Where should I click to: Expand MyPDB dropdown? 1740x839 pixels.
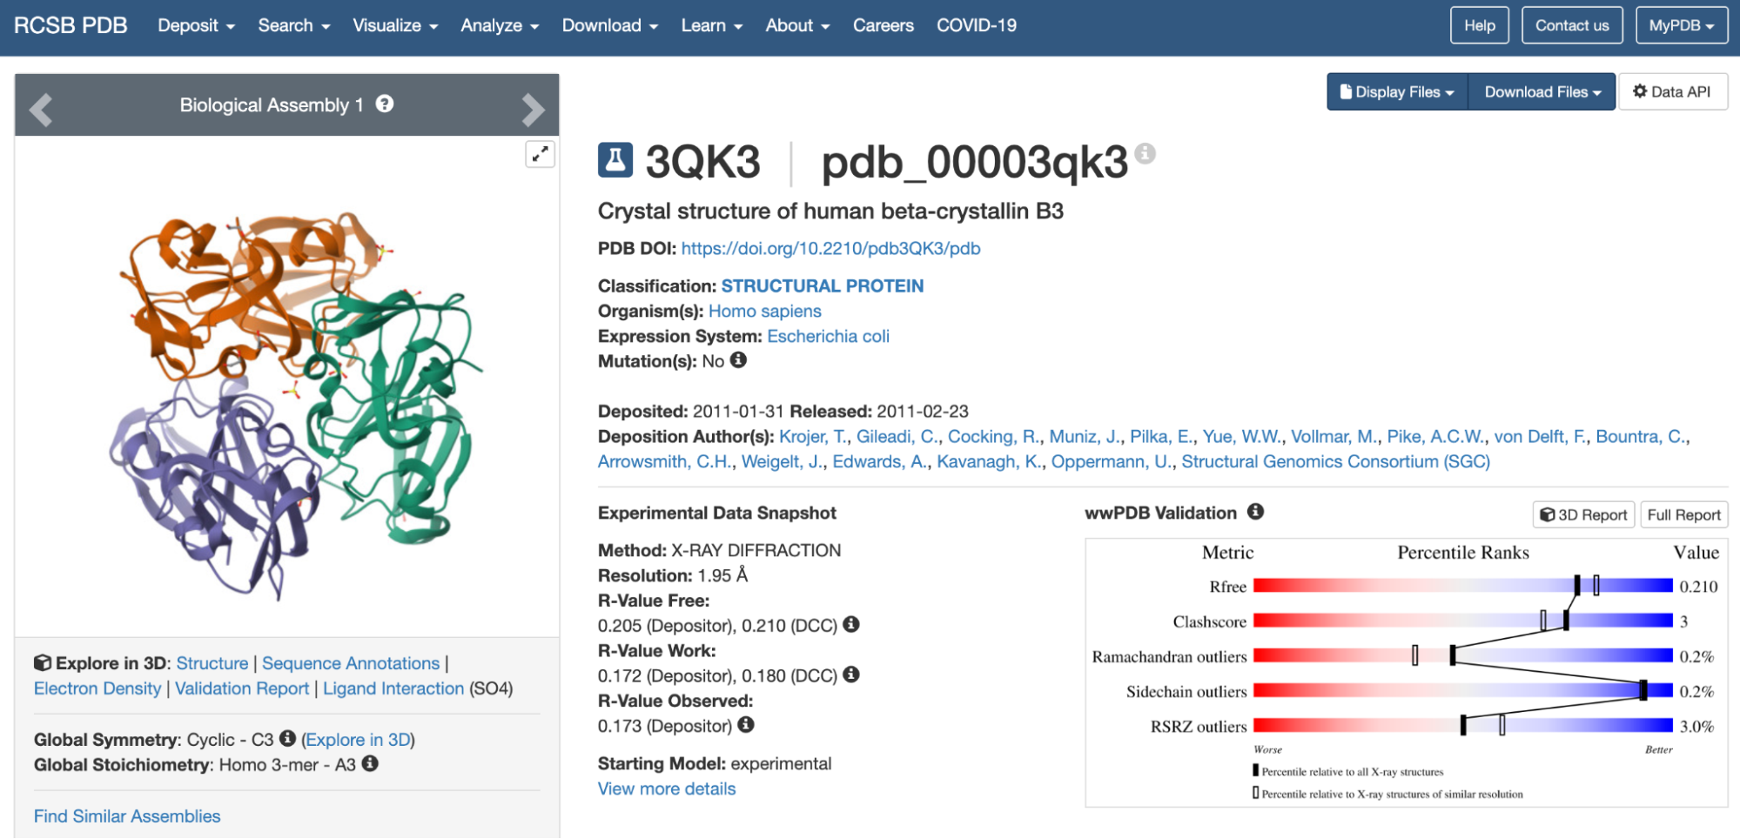pos(1681,25)
